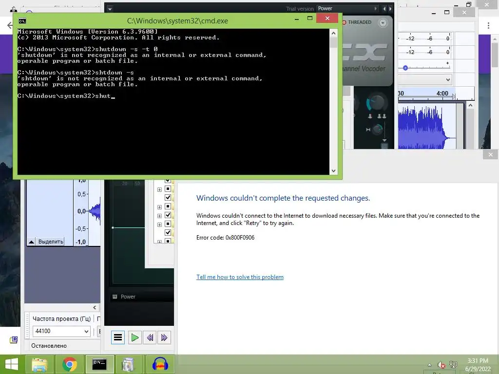Viewport: 499px width, 374px height.
Task: Show hidden tray icons arrow
Action: [430, 365]
